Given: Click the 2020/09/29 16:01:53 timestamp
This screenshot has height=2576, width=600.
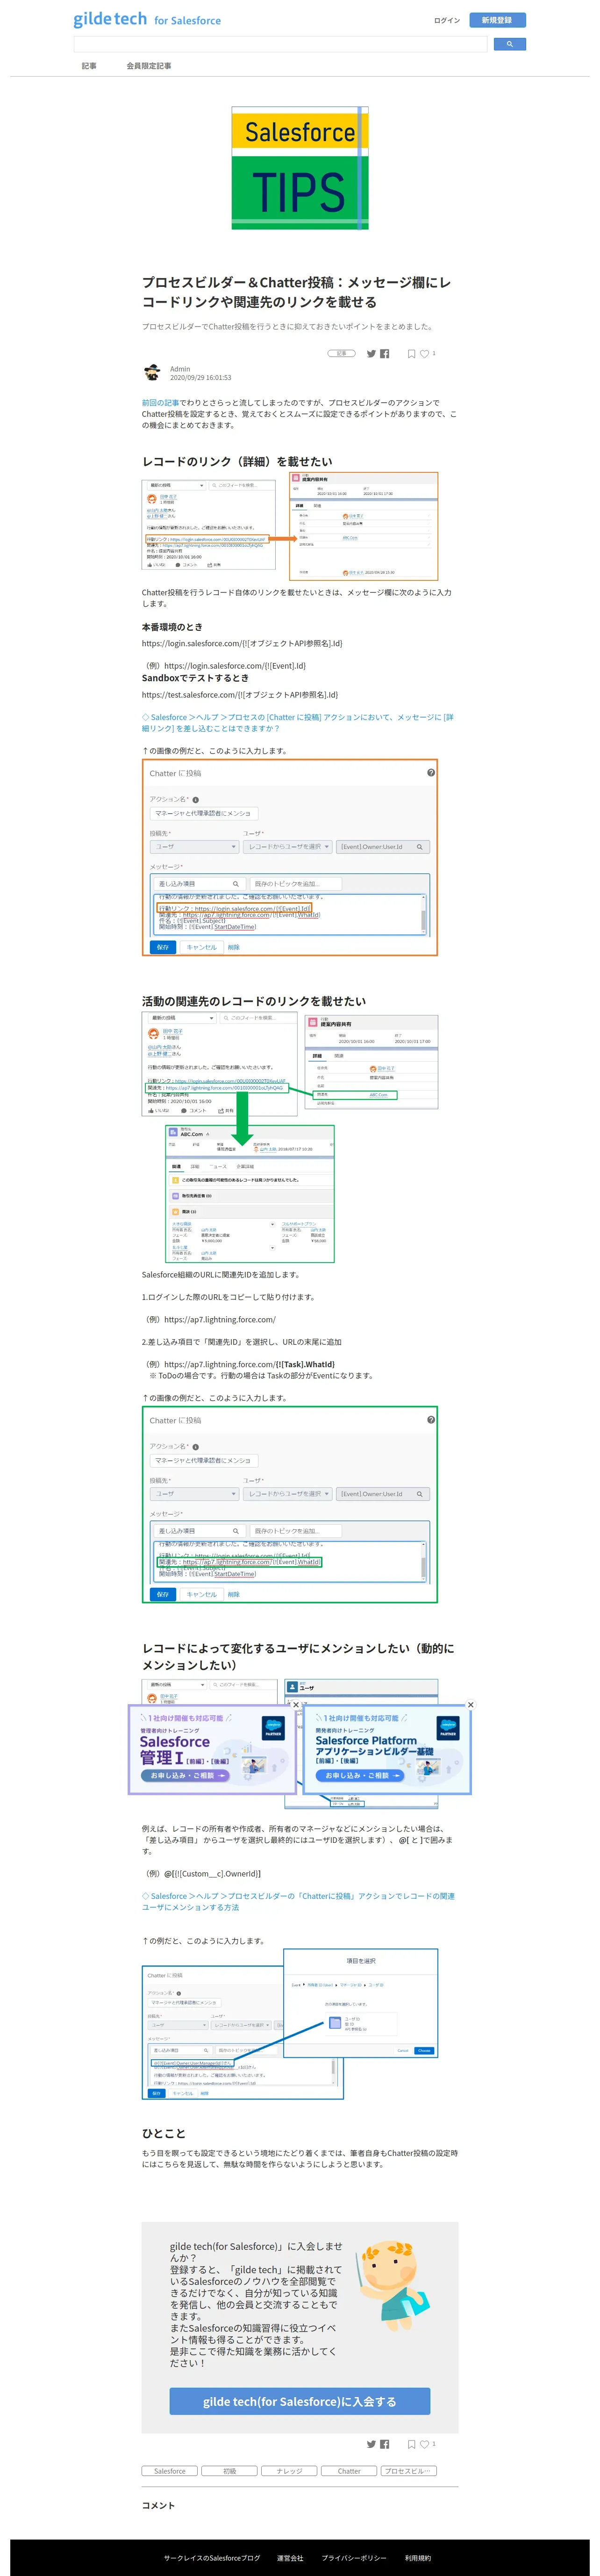Looking at the screenshot, I should pyautogui.click(x=200, y=378).
